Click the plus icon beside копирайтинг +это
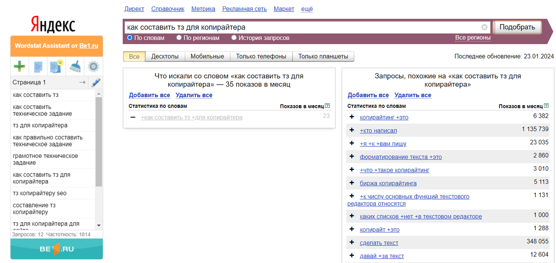The image size is (556, 263). [x=352, y=117]
